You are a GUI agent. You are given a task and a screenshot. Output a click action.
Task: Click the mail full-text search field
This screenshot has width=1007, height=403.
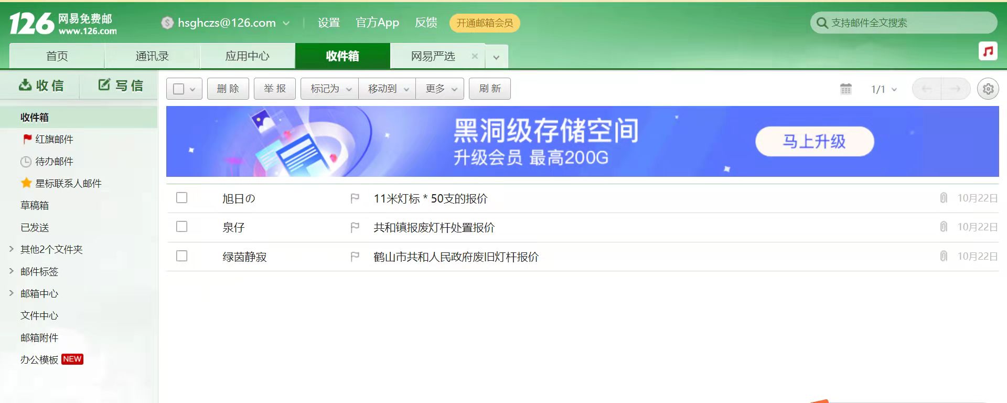click(x=907, y=23)
